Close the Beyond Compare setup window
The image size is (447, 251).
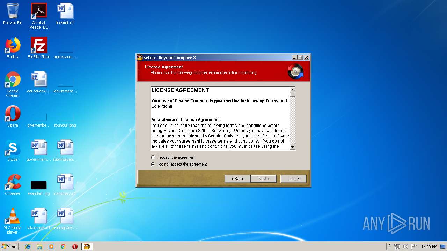307,58
